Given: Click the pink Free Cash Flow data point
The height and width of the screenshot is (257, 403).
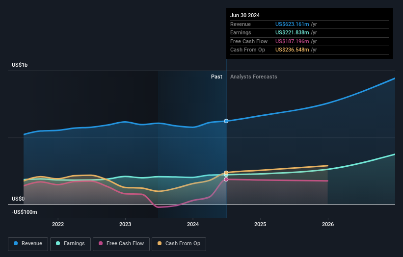Looking at the screenshot, I should (226, 179).
